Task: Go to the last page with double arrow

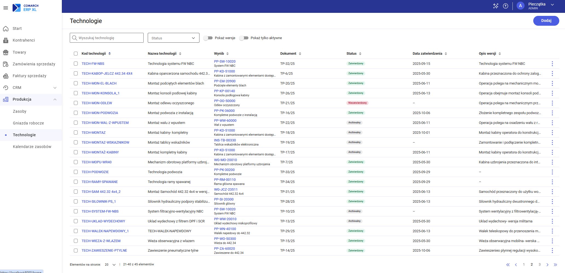Action: pyautogui.click(x=555, y=265)
